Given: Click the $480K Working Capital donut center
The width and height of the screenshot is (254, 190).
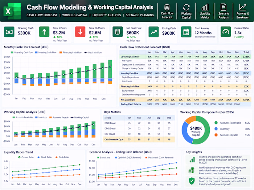Looking at the screenshot, I should coord(196,131).
